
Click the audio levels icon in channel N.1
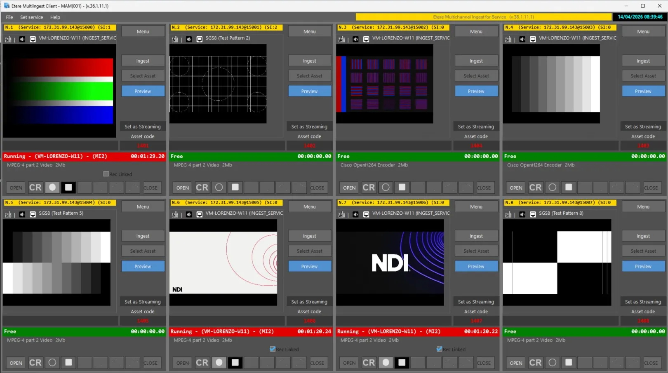pos(8,39)
